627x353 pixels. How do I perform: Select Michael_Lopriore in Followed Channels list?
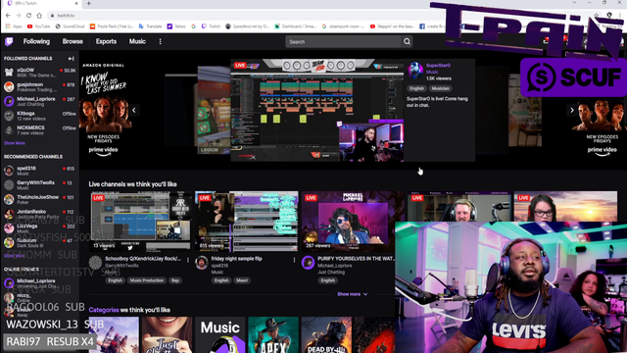click(39, 101)
